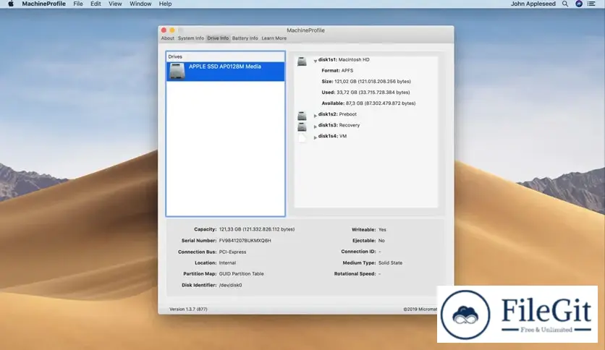Viewport: 605px width, 350px height.
Task: Expand the disk1s4 VM triangle
Action: point(316,137)
